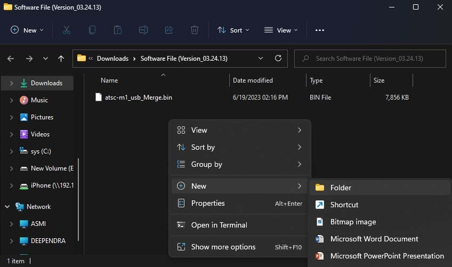Select the atsc-m1_usb_Merge.bin file
The image size is (452, 267).
(x=138, y=98)
